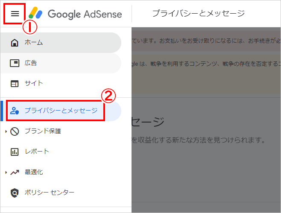Click the block icon beside ブランド保護
281x213 pixels.
tap(15, 131)
